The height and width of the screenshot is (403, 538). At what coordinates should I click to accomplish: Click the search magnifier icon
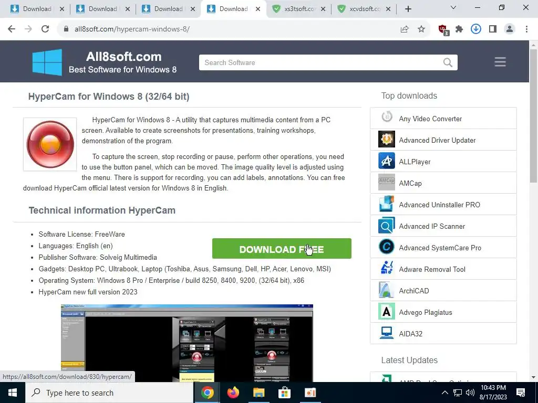pos(448,62)
